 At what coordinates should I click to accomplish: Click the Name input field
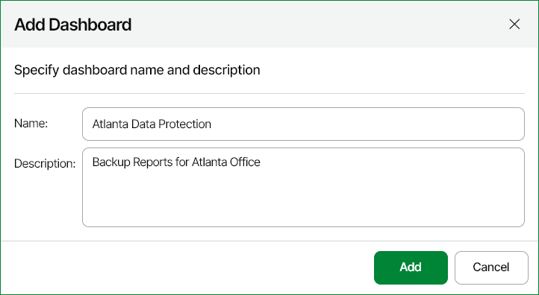click(x=303, y=124)
